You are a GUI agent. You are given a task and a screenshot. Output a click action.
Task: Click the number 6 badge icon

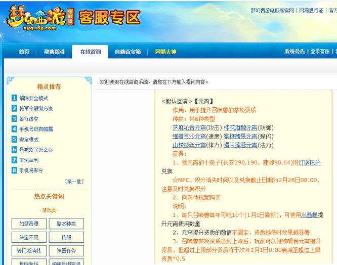(14, 150)
